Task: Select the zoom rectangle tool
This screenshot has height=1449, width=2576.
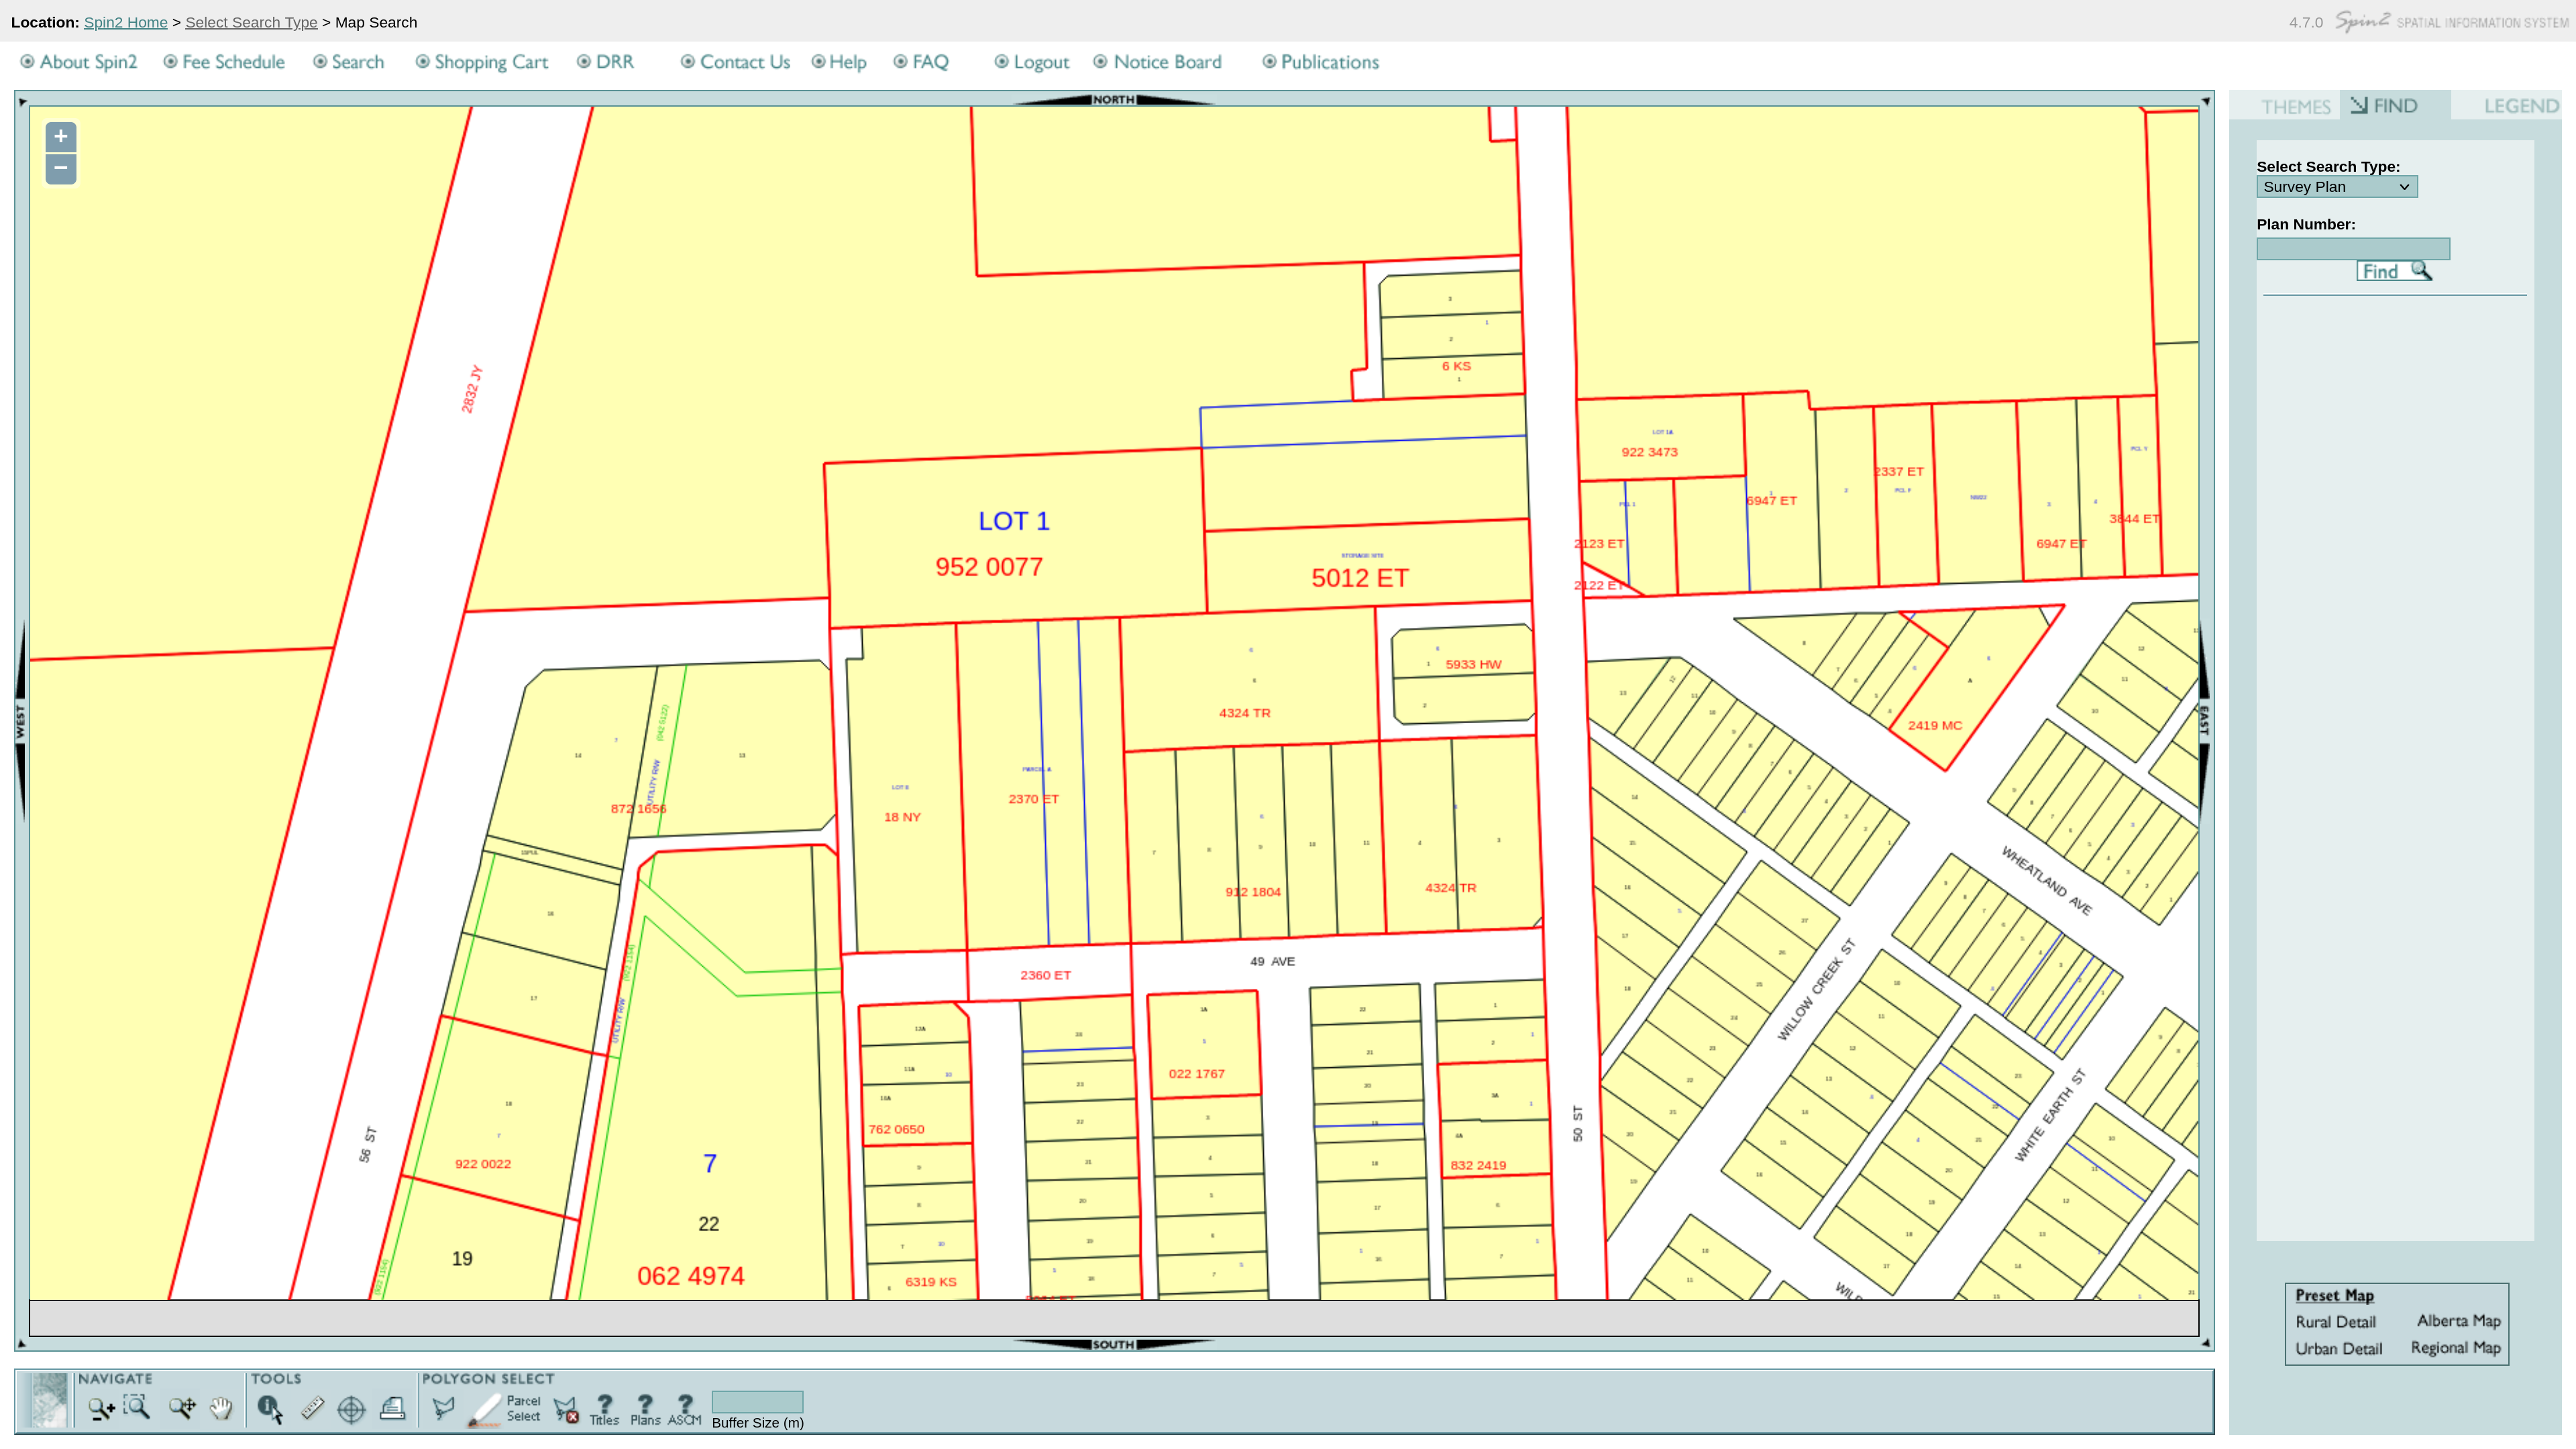Action: [137, 1407]
